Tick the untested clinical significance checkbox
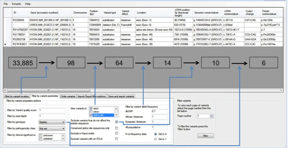288x148 pixels. 41,139
